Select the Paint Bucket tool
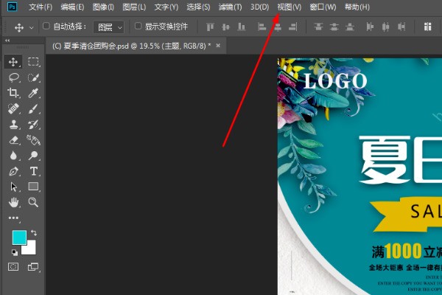This screenshot has height=295, width=442. [x=33, y=140]
